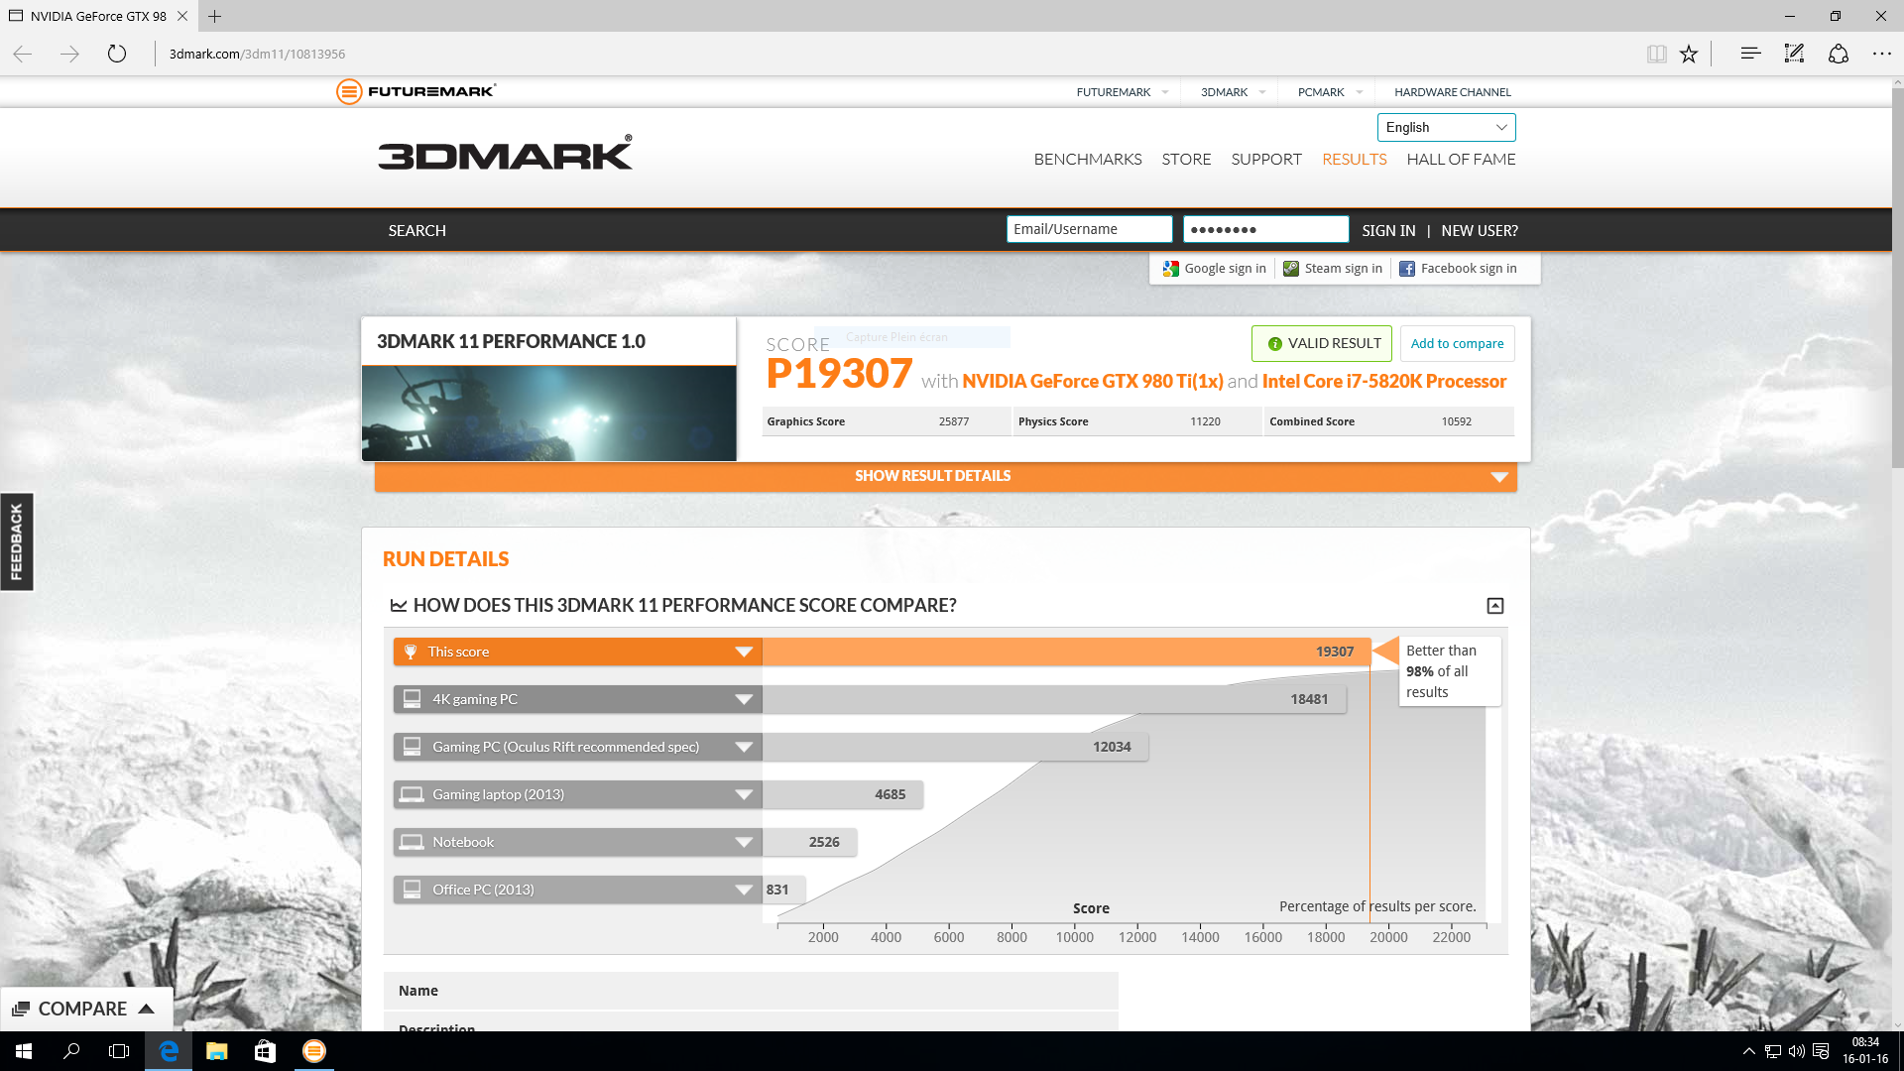Open the Benchmarks menu item
1904x1071 pixels.
1088,159
